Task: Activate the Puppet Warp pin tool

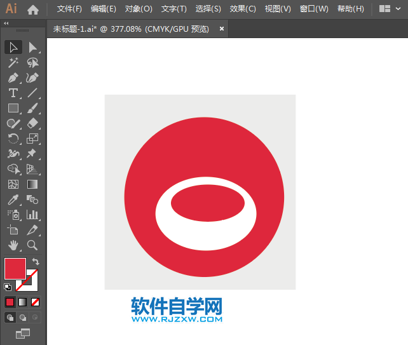Action: pos(32,154)
